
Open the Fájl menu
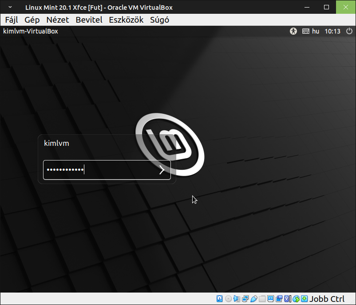[x=12, y=20]
